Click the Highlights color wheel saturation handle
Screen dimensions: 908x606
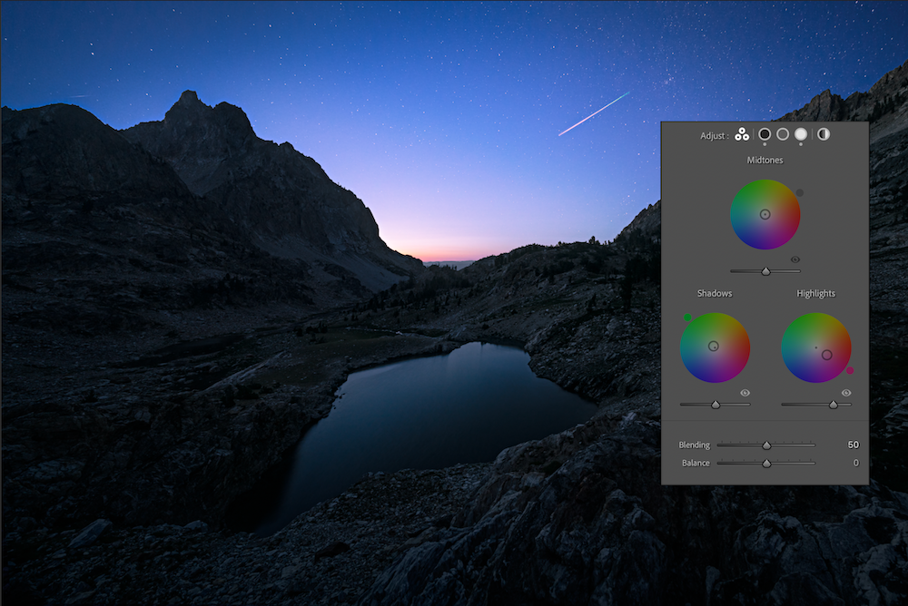pyautogui.click(x=827, y=355)
